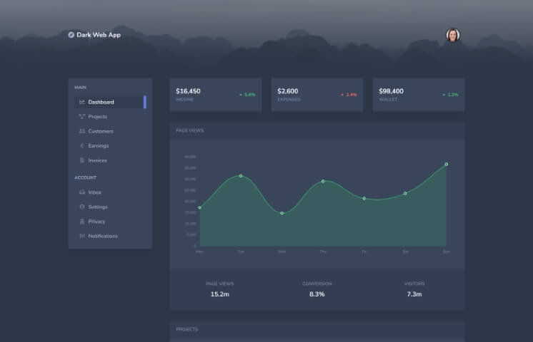Click the MAIN section label

(x=80, y=88)
